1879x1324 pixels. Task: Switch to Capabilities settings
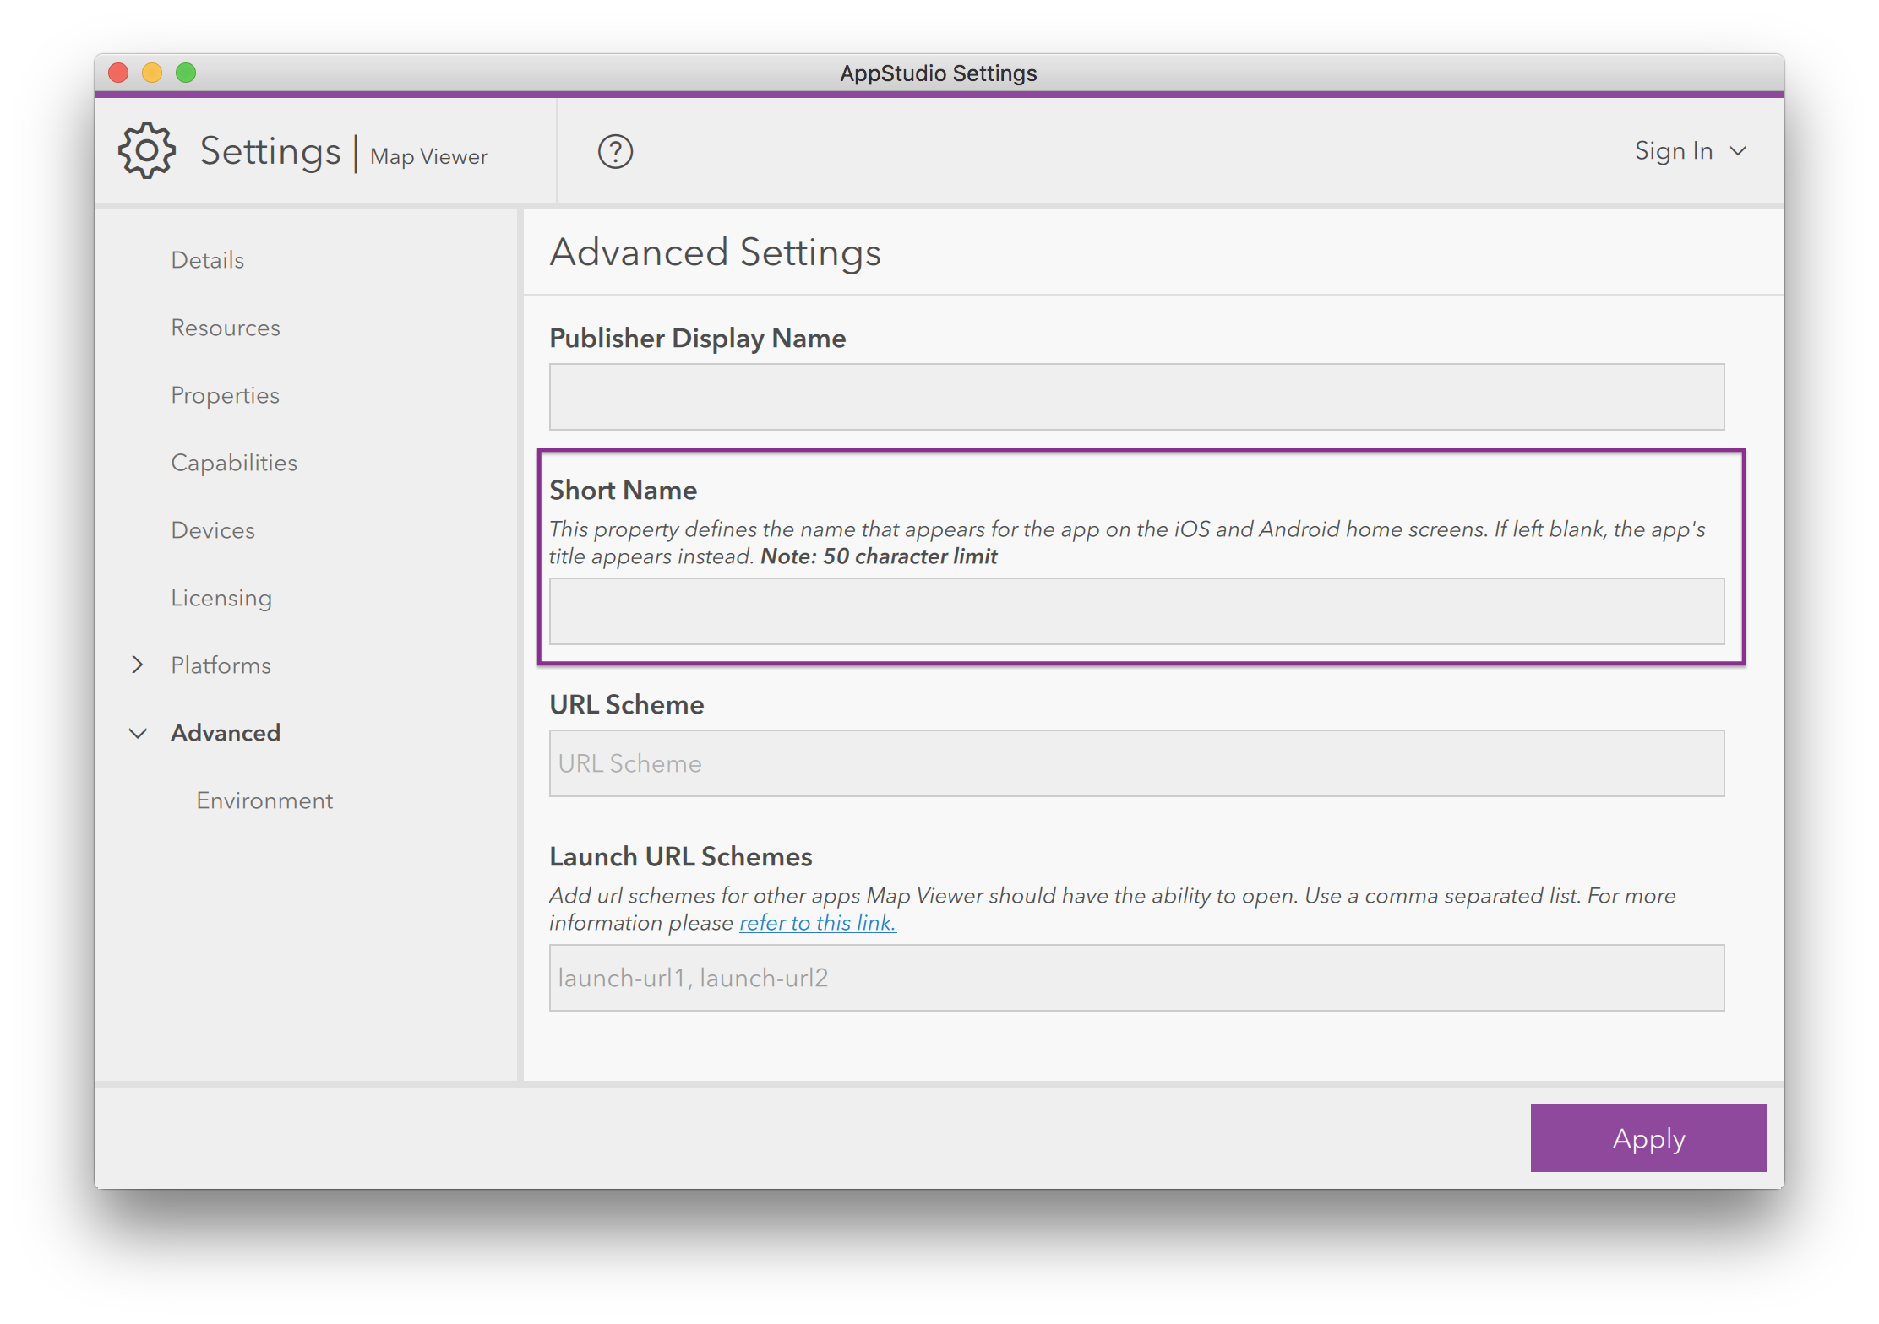click(234, 463)
